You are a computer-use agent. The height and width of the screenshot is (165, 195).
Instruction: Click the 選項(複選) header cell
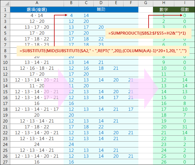(37, 10)
